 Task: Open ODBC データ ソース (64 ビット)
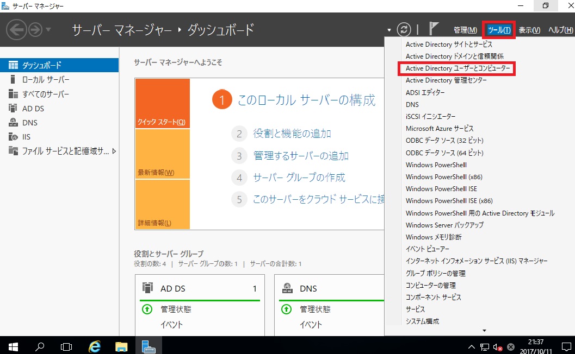444,153
